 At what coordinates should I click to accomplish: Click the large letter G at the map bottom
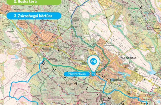pyautogui.click(x=123, y=103)
